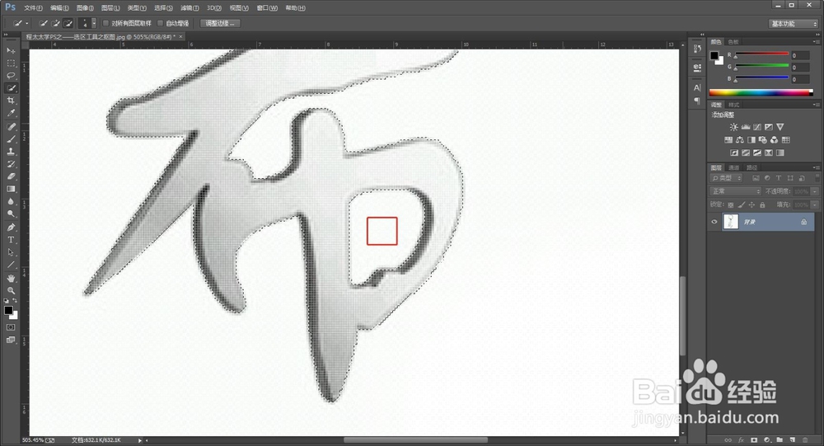
Task: Change the screen mode icon
Action: [x=11, y=340]
